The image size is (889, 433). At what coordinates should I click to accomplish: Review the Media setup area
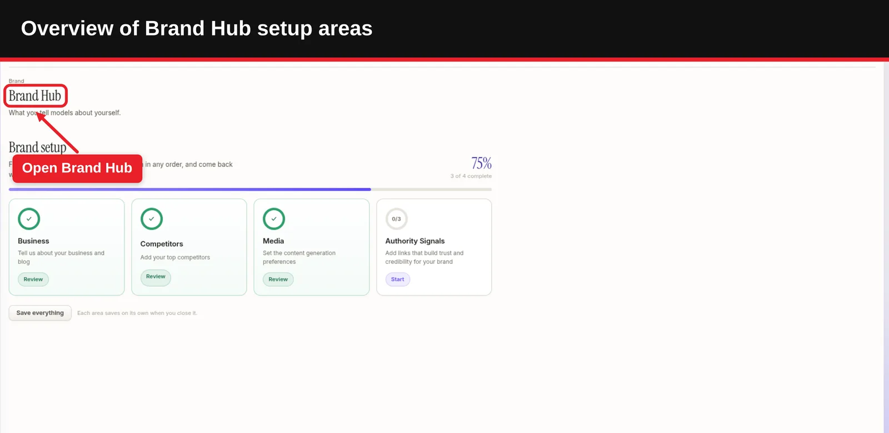[278, 279]
